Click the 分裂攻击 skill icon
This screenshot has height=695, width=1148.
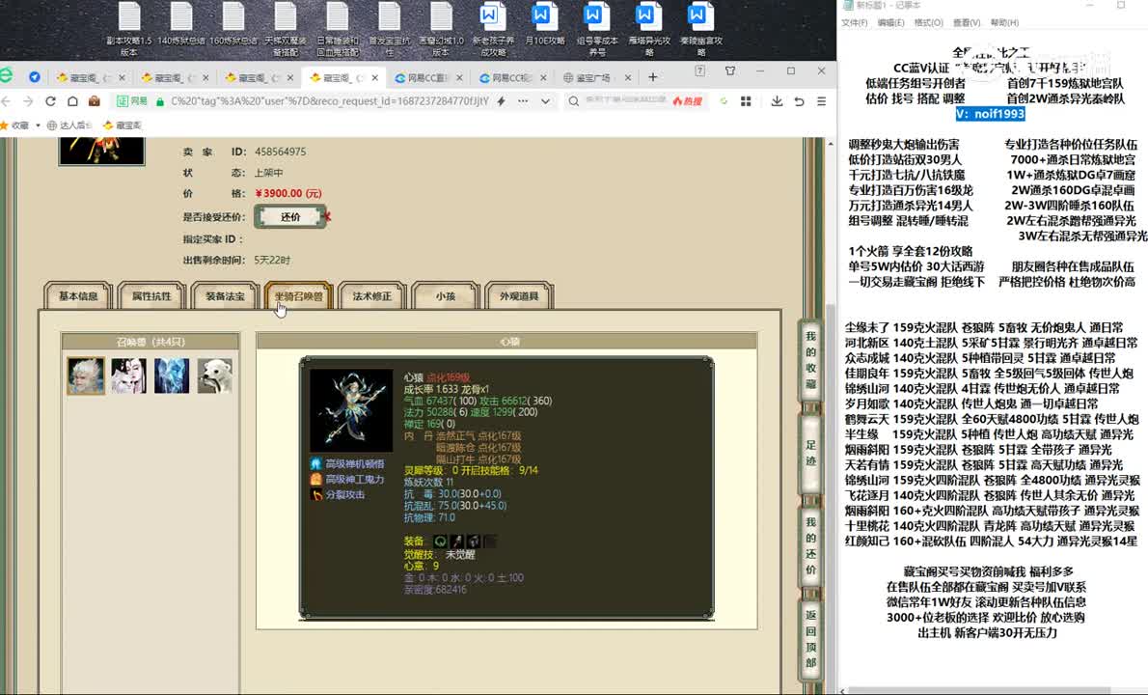tap(315, 494)
